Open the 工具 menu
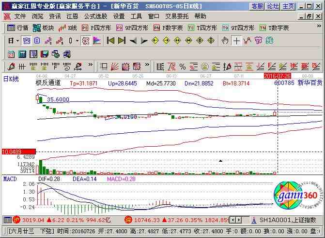Screen dimensions: 325x238 coord(136,16)
